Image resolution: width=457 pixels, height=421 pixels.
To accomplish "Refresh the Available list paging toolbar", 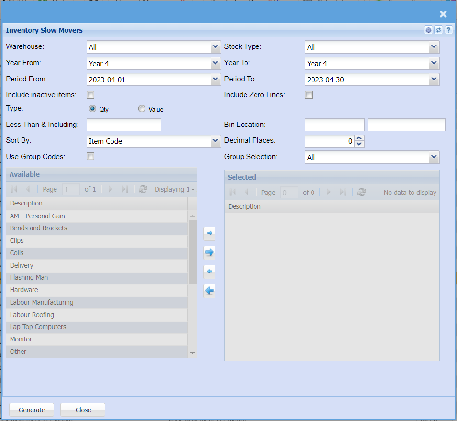I will coord(143,190).
